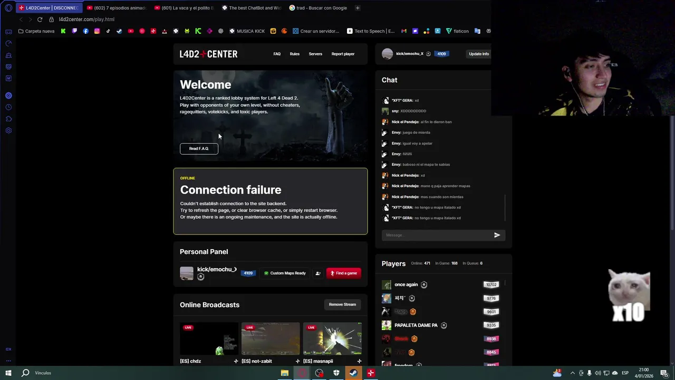Image resolution: width=675 pixels, height=380 pixels.
Task: Click the ESP language indicator in tray
Action: pyautogui.click(x=625, y=373)
